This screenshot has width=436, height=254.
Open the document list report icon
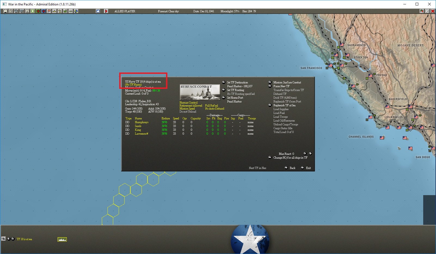11,11
